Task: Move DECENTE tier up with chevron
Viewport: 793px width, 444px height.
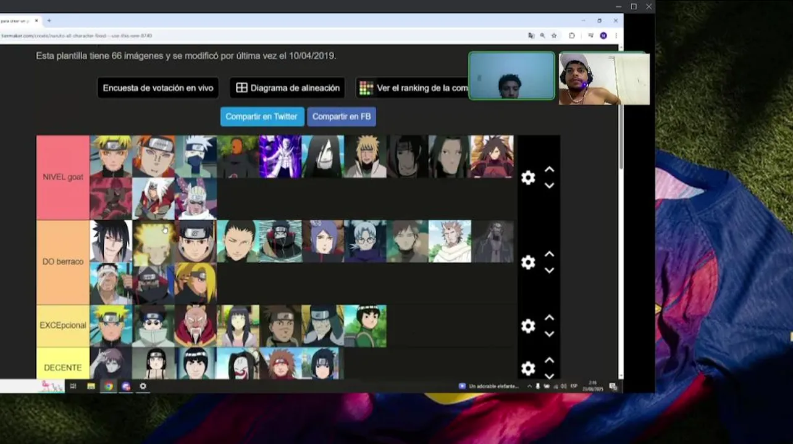Action: point(549,360)
